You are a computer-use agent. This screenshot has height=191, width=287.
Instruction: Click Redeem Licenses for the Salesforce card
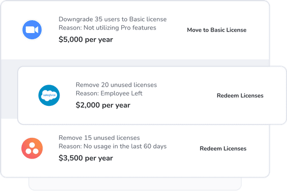pos(240,95)
